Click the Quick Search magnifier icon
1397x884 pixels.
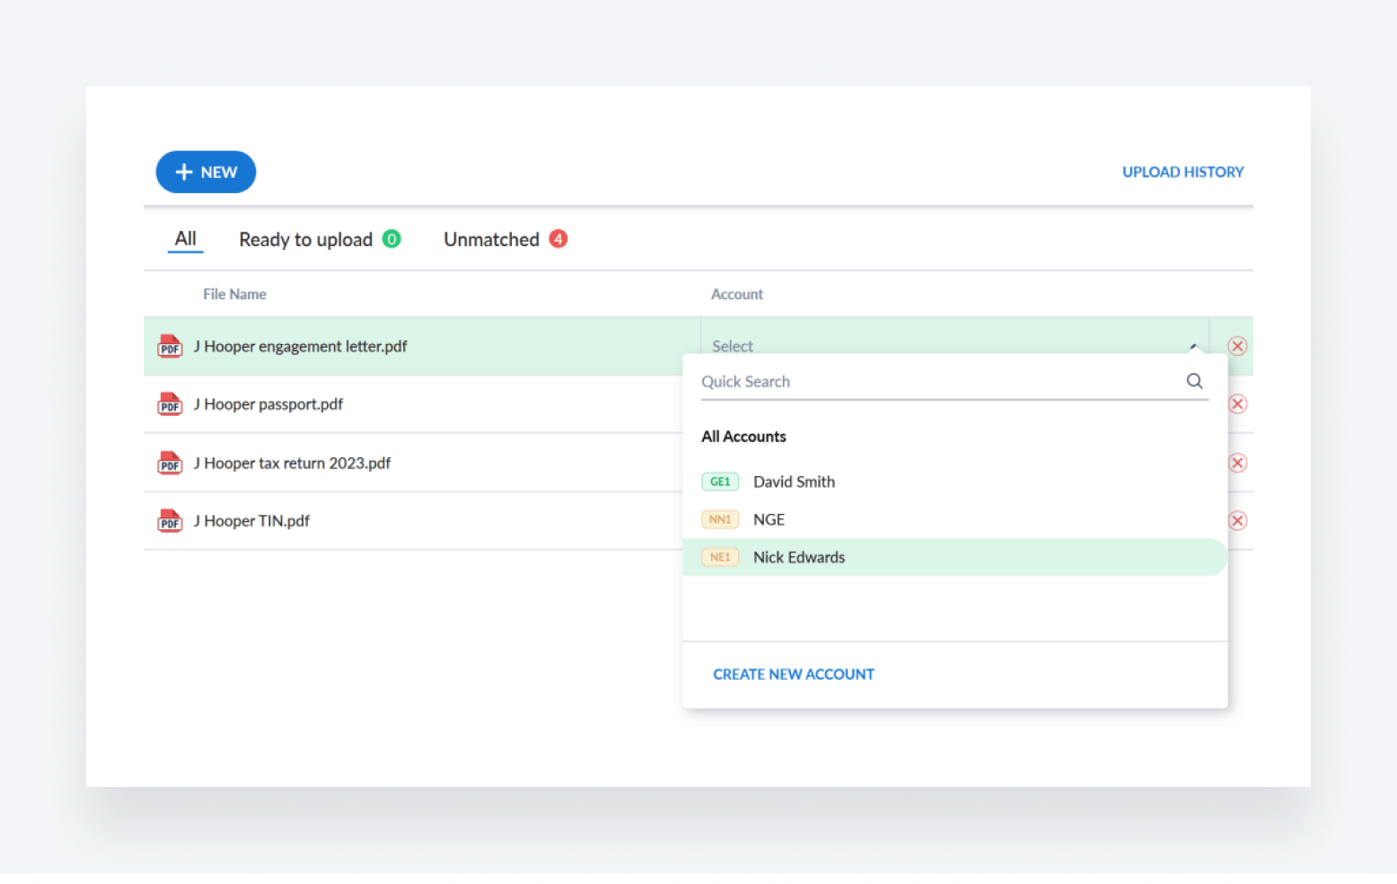(x=1194, y=381)
